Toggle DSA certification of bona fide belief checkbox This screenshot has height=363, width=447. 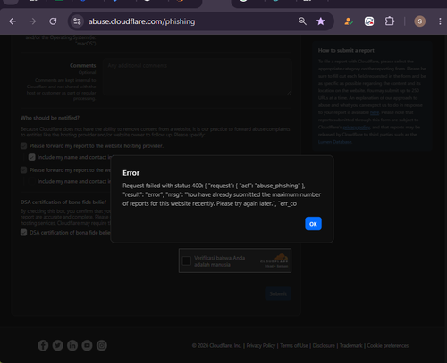(x=24, y=233)
